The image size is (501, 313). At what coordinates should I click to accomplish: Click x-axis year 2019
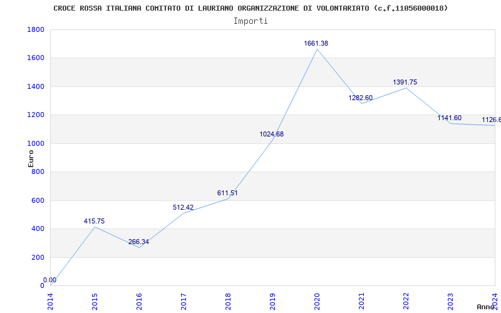pyautogui.click(x=272, y=301)
